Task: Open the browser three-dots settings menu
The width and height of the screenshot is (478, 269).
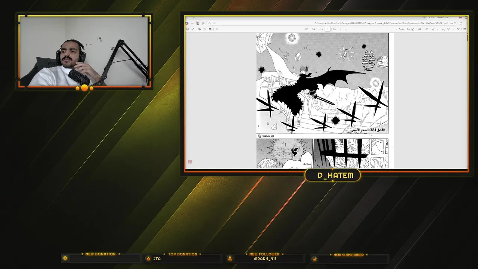Action: coord(192,23)
